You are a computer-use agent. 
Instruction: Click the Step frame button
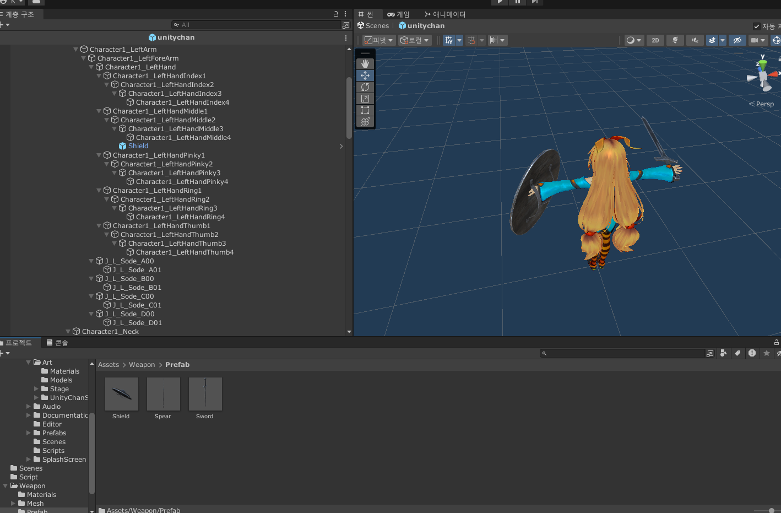point(535,2)
